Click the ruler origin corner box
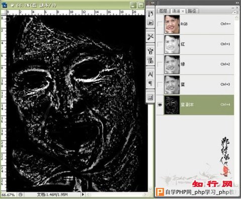Screen dimensions: 241x199 [4, 13]
